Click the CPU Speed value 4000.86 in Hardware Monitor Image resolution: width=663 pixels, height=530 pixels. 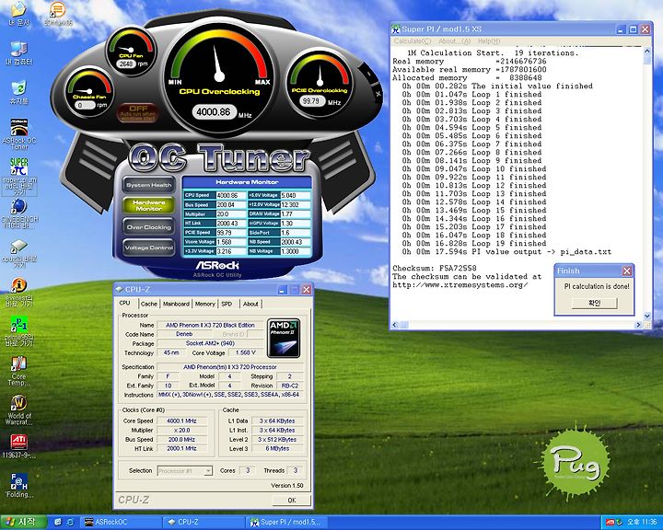[231, 195]
